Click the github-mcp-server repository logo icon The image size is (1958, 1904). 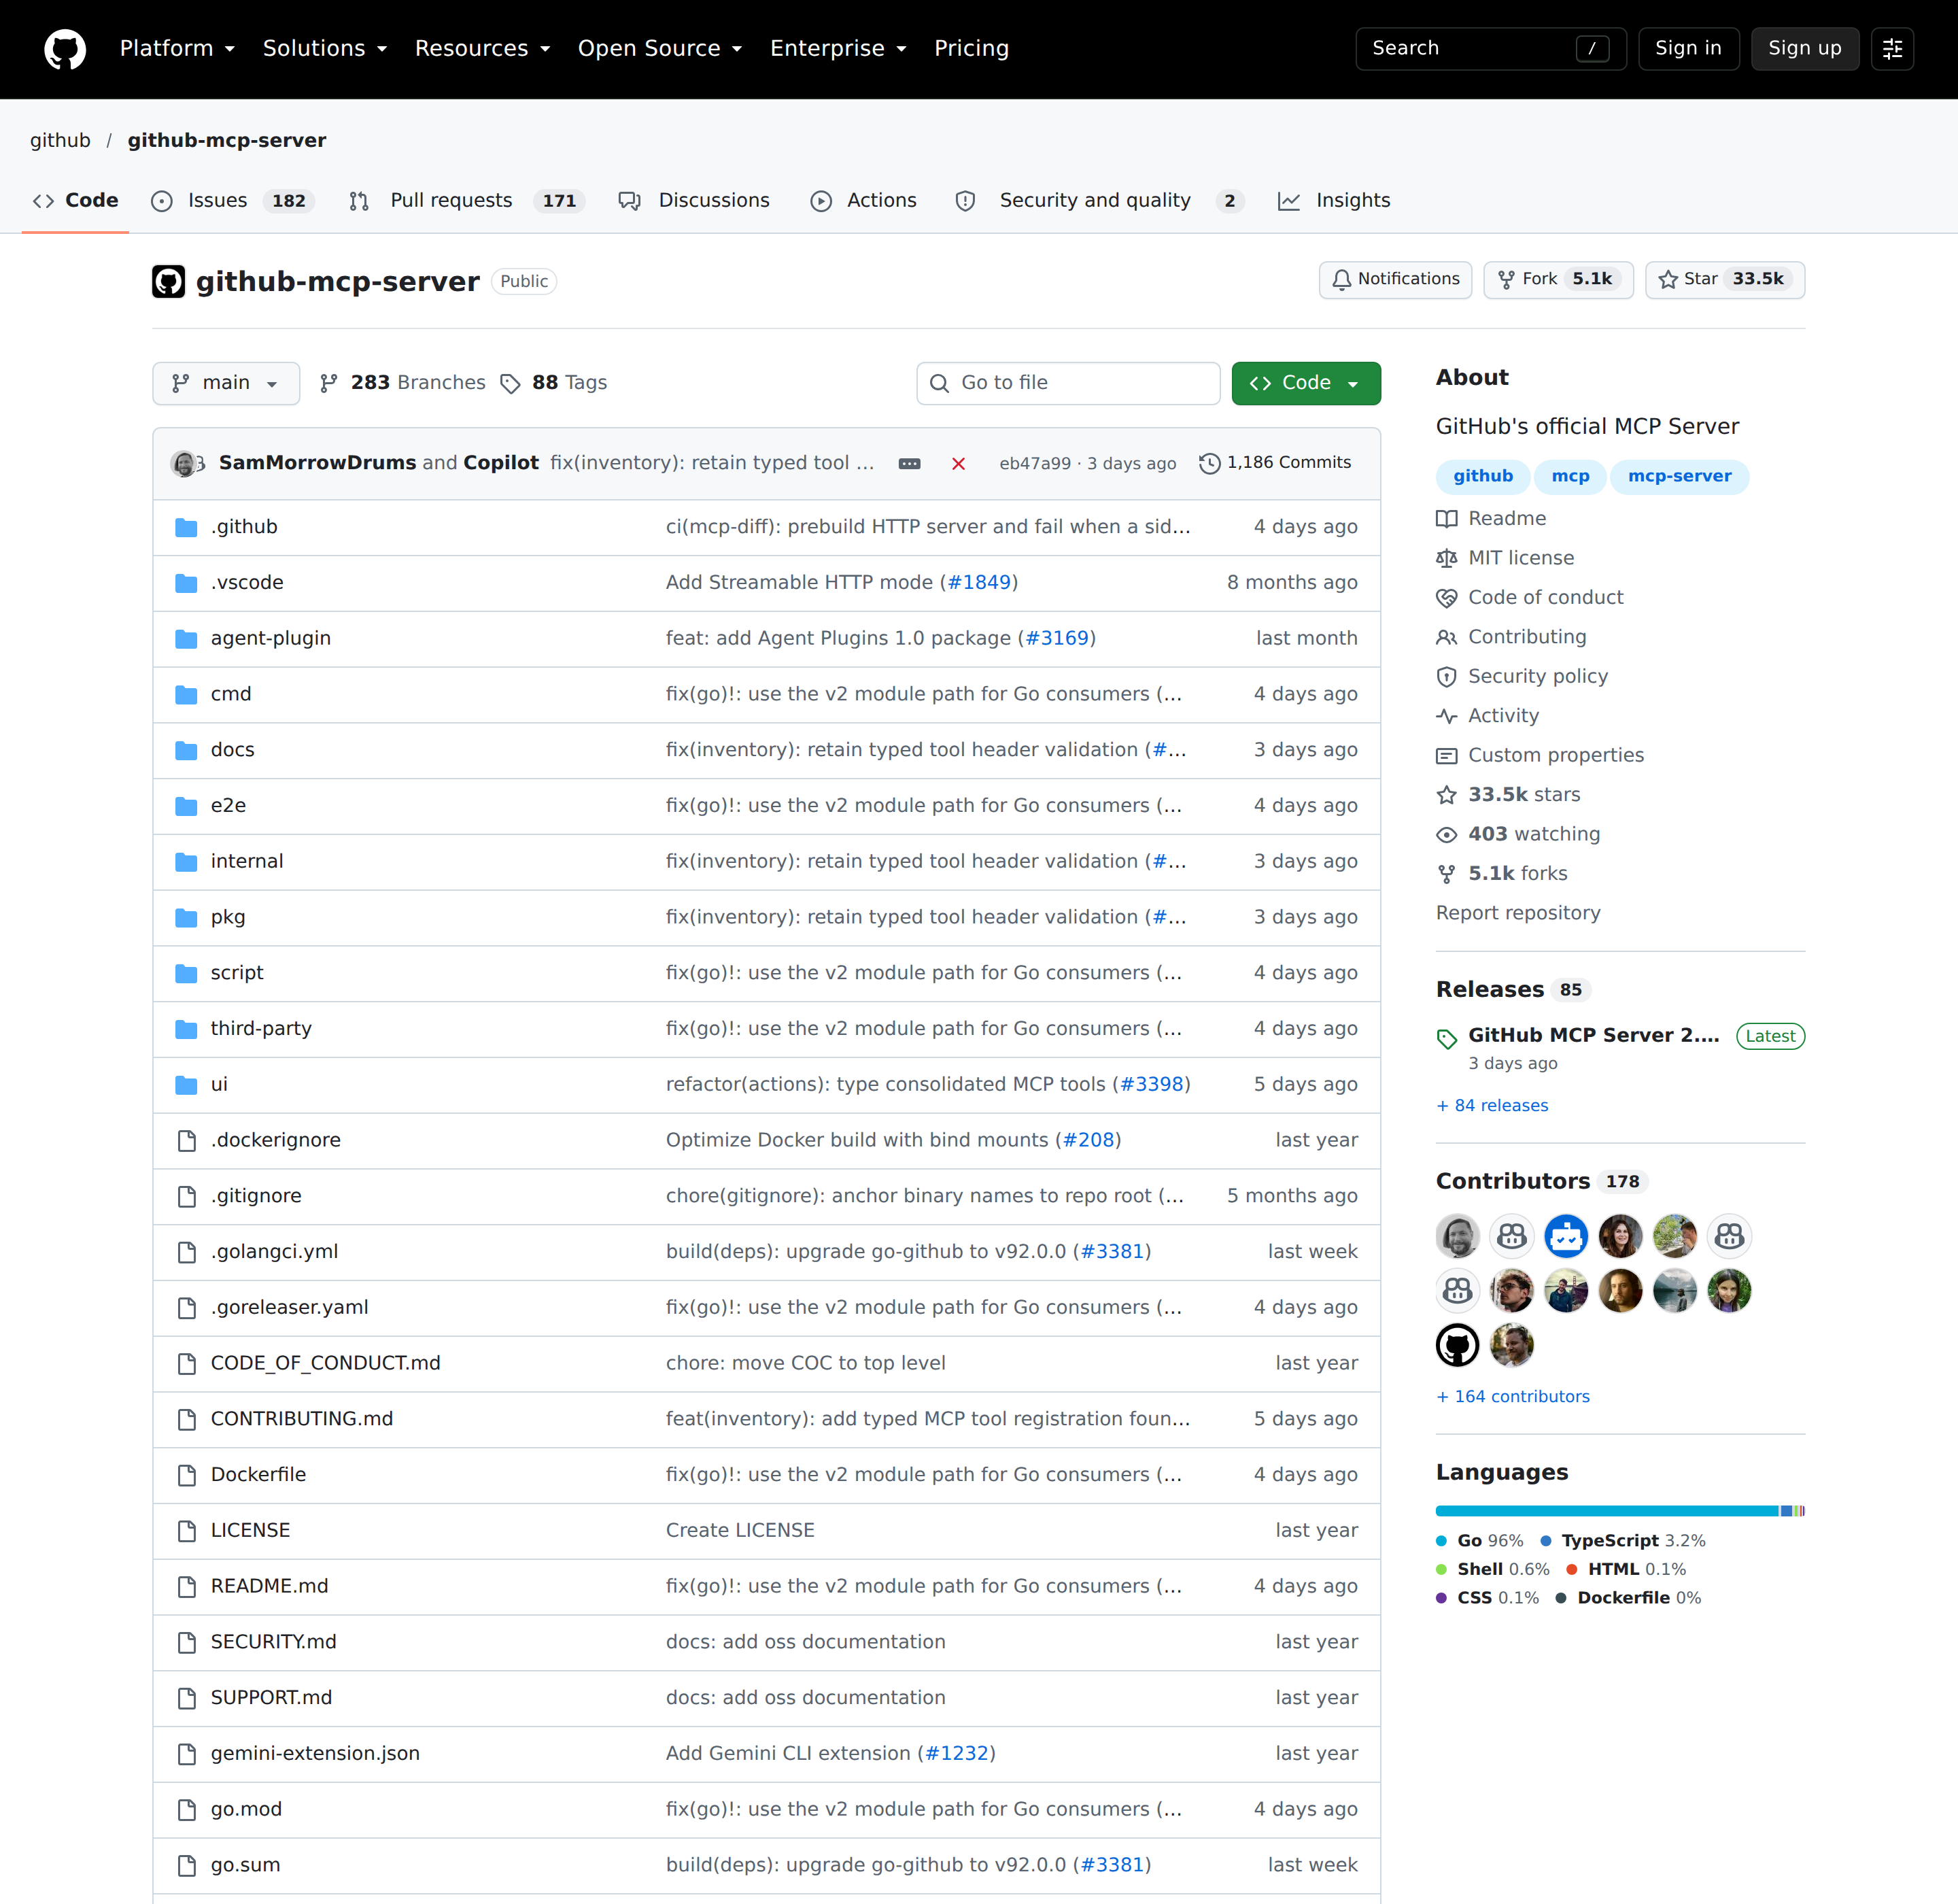(x=168, y=282)
